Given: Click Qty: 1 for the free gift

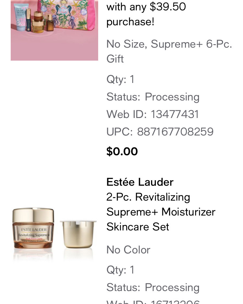Looking at the screenshot, I should (x=120, y=79).
